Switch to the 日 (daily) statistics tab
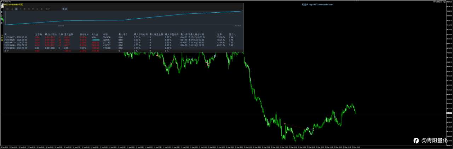The height and width of the screenshot is (149, 453). pos(12,9)
